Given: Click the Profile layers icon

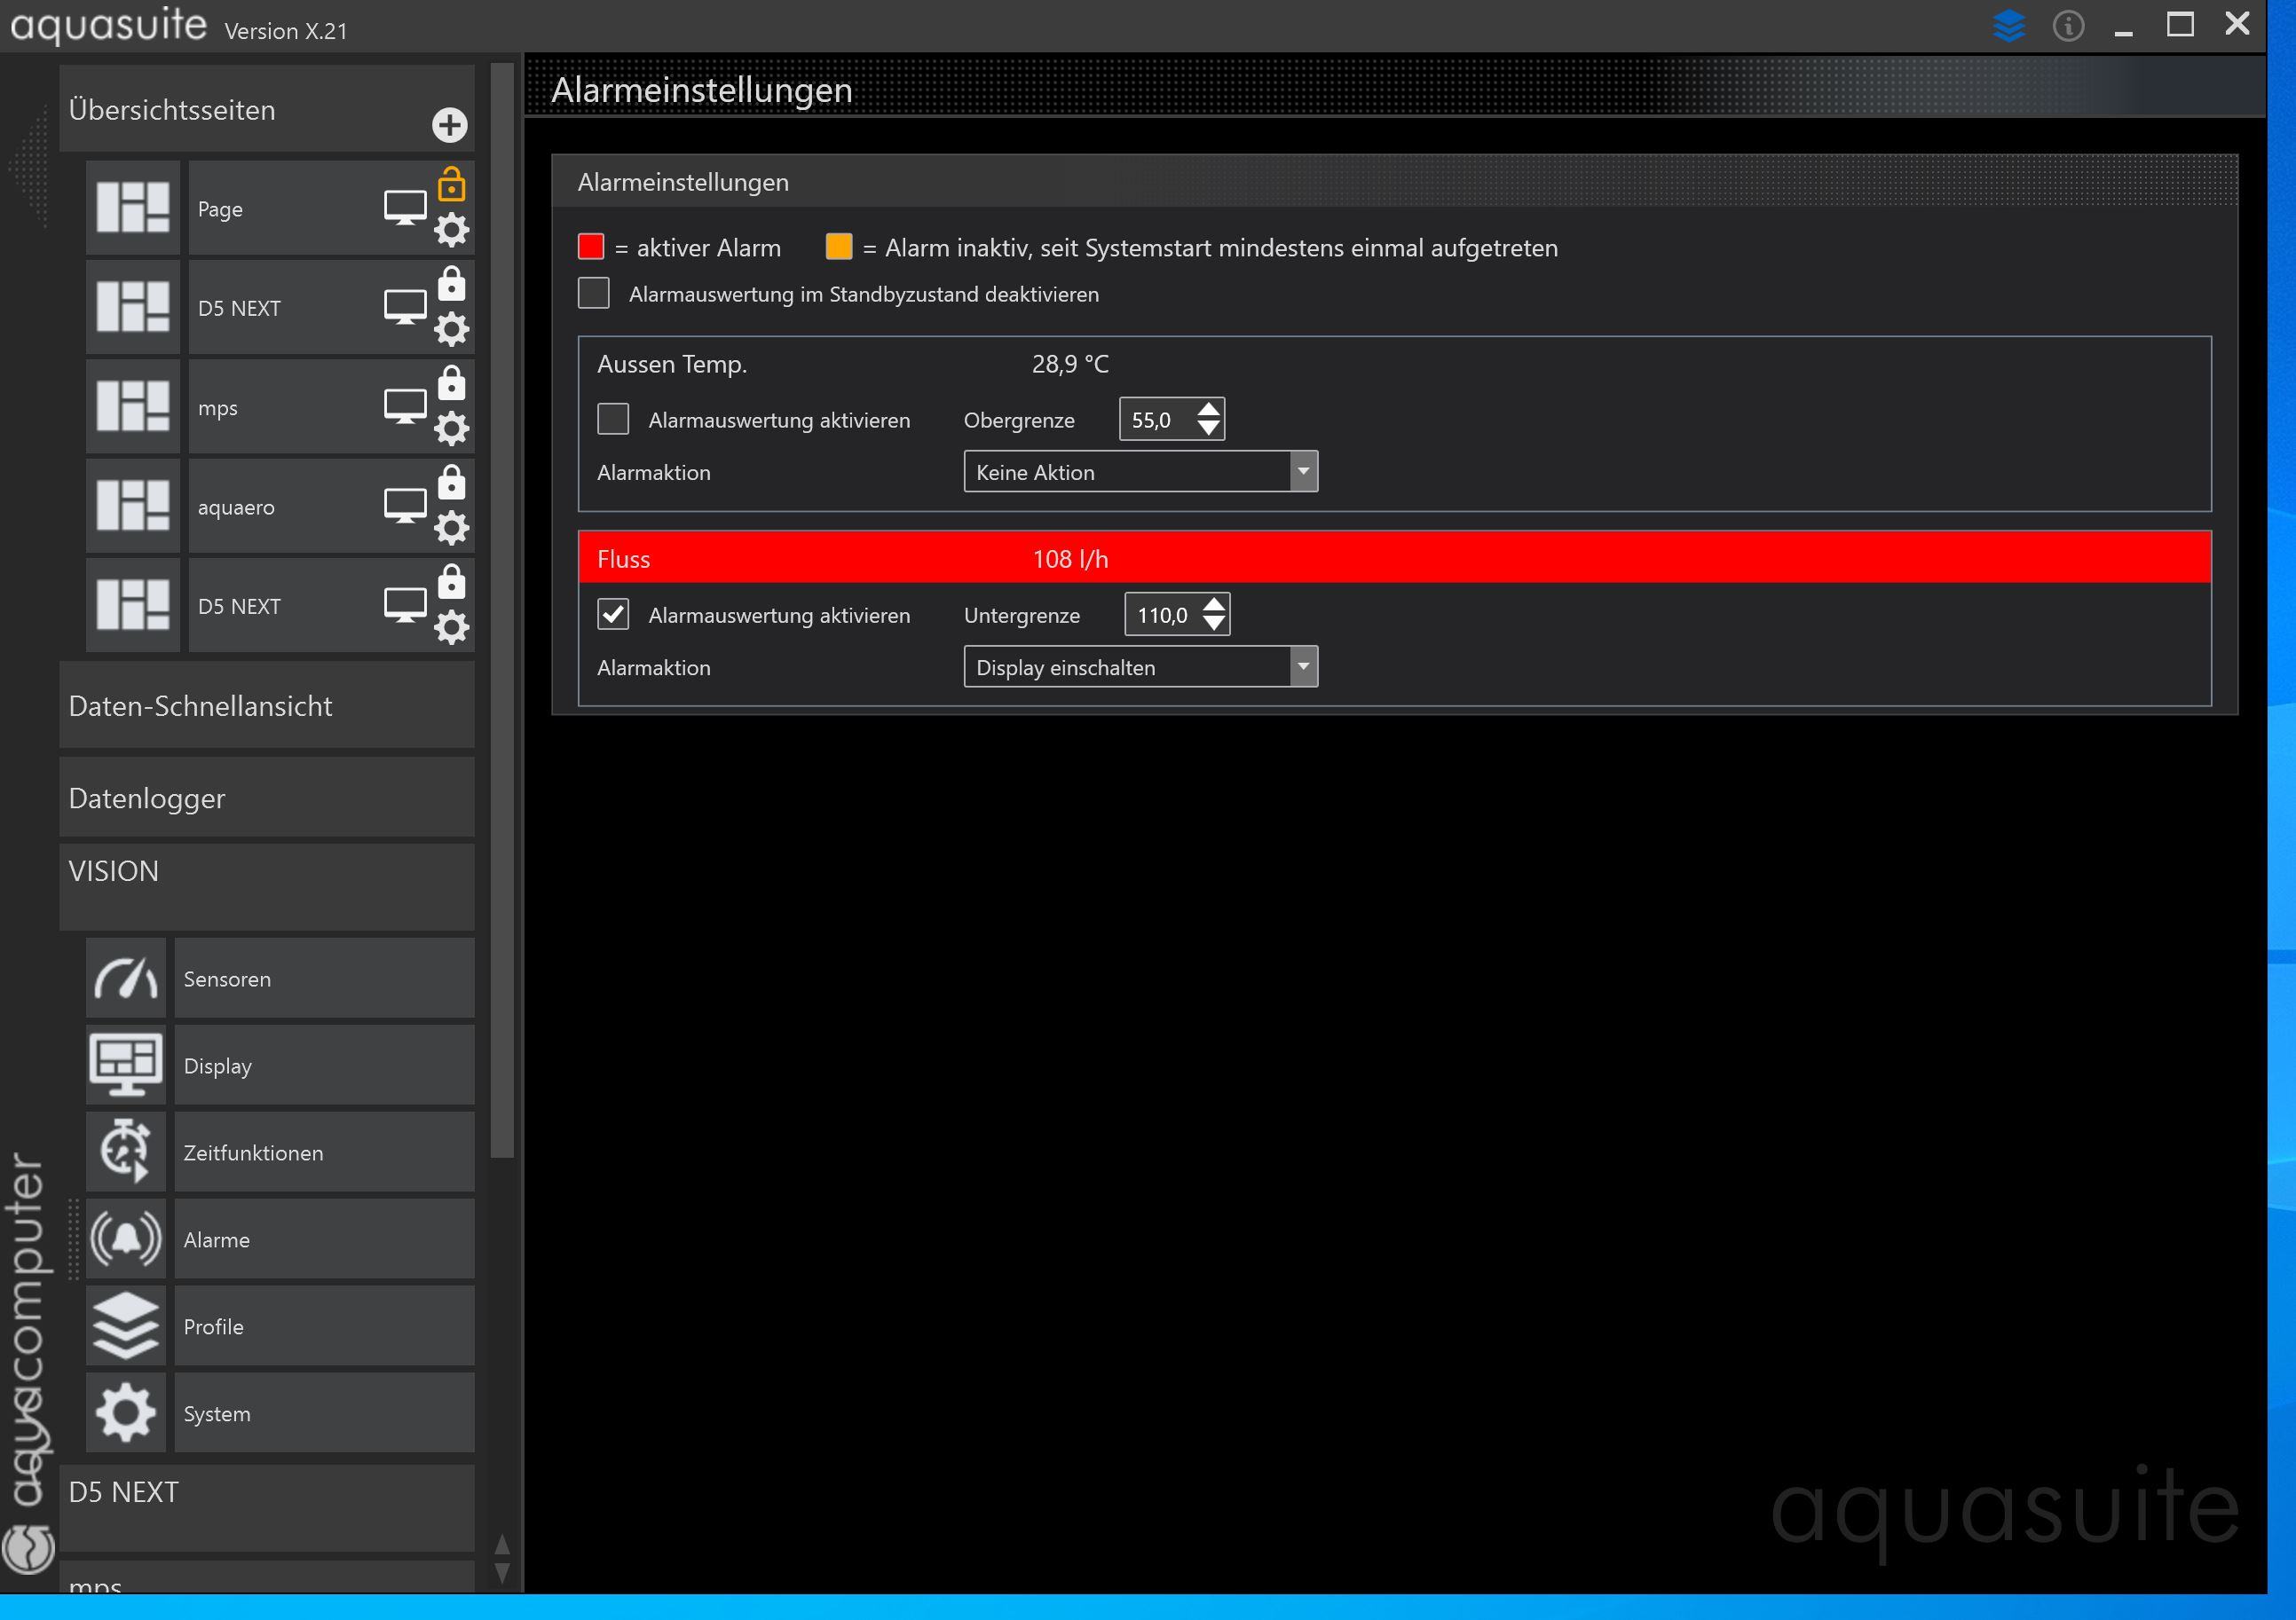Looking at the screenshot, I should 126,1326.
